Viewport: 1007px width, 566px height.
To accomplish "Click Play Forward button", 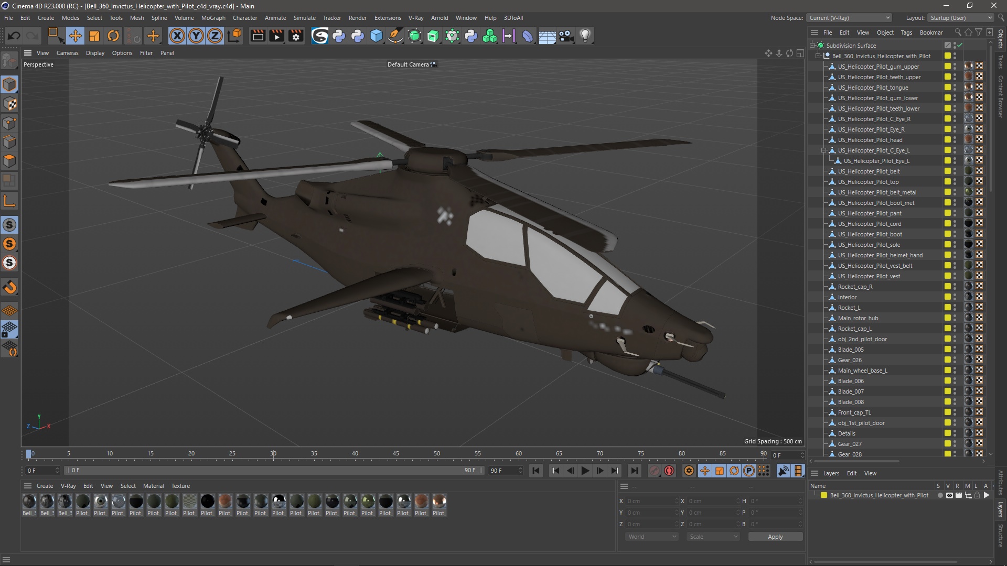I will (585, 471).
